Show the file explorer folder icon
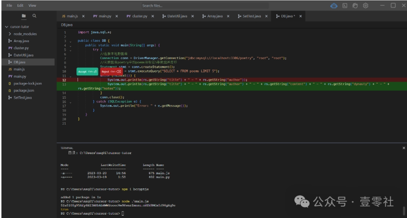This screenshot has width=407, height=218. click(24, 16)
